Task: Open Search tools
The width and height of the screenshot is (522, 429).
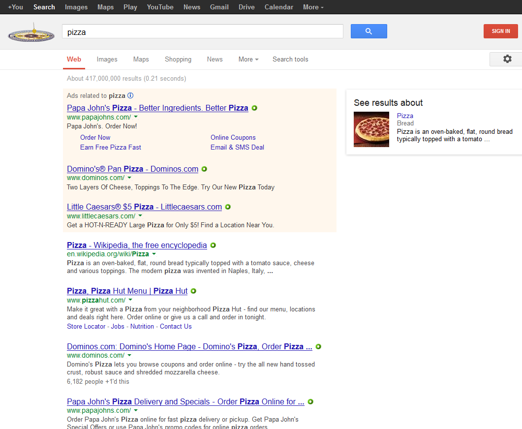Action: point(290,59)
